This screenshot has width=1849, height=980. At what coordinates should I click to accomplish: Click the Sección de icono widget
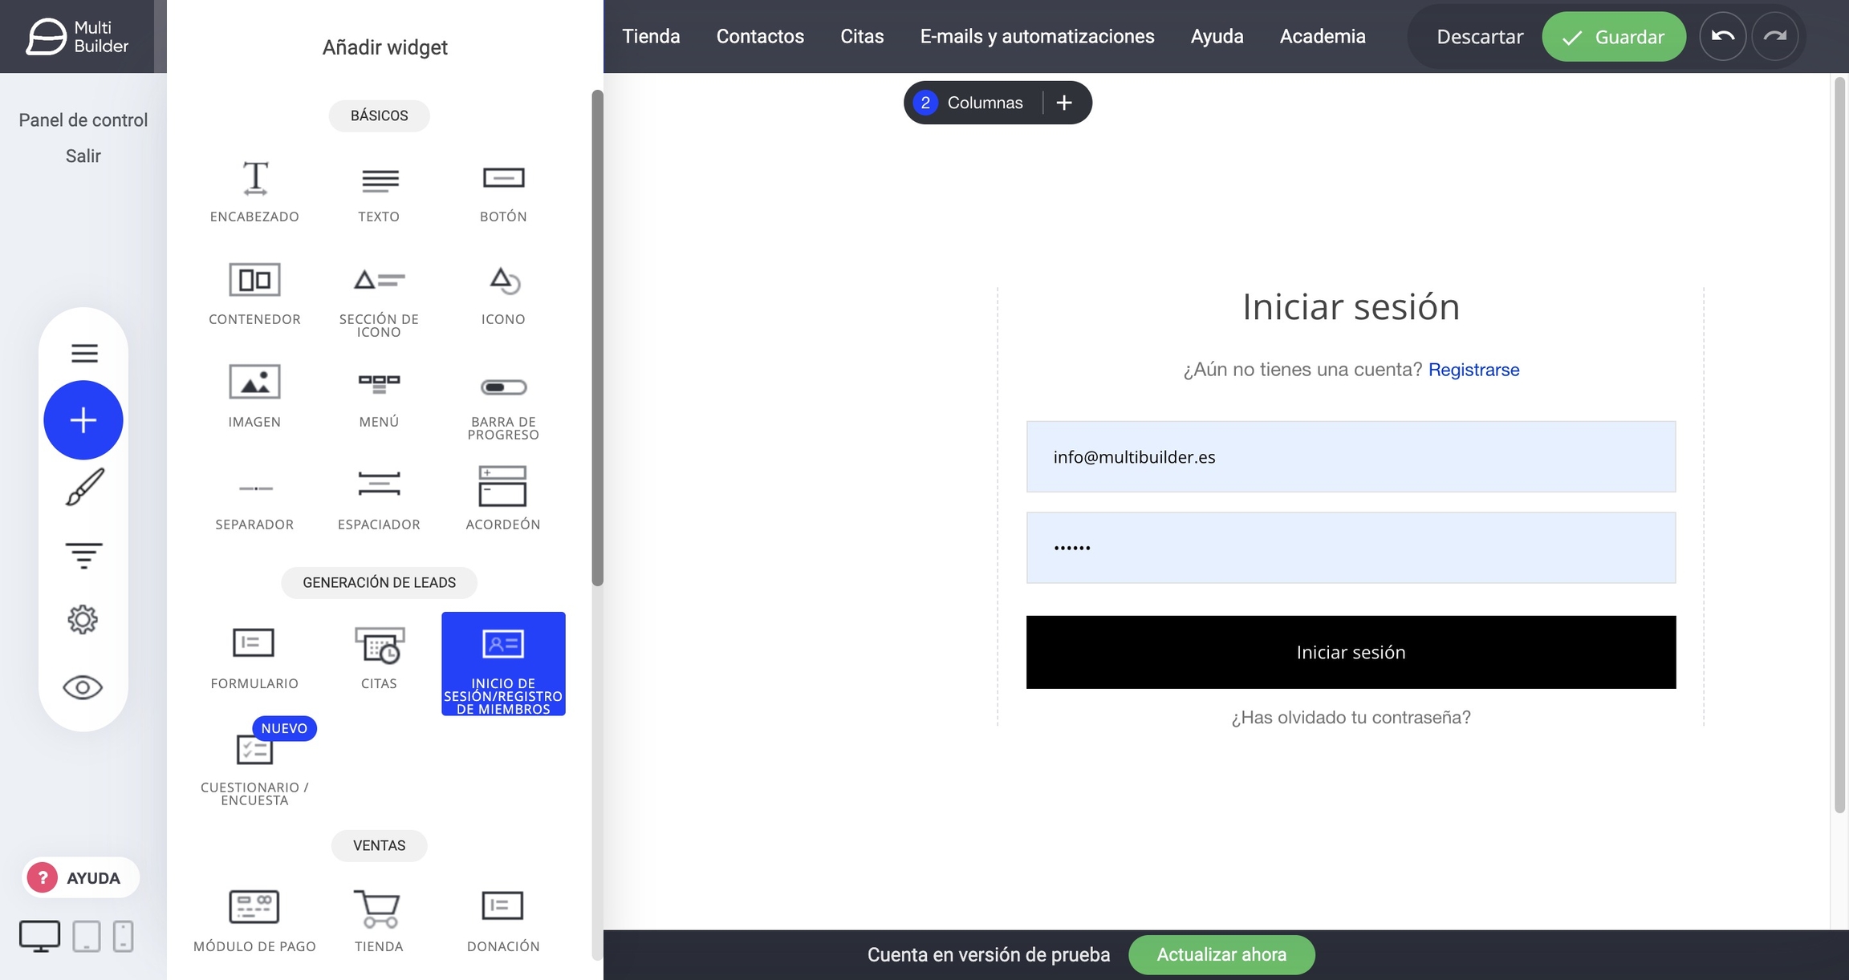coord(379,281)
